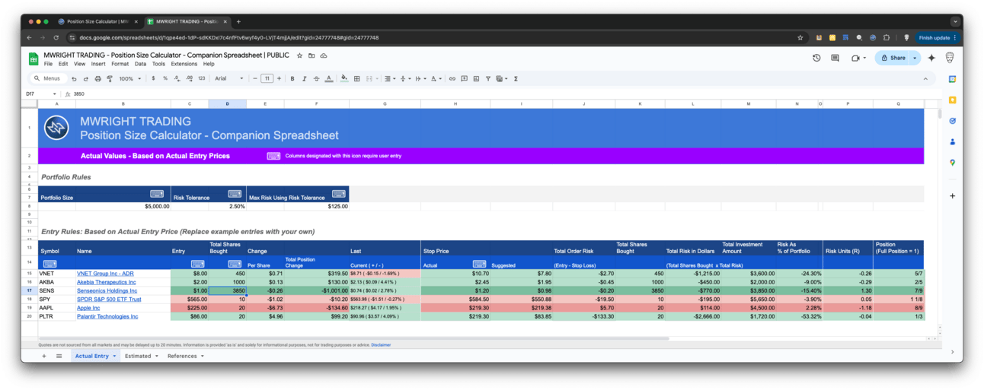Open Google Tasks in side panel
The image size is (984, 390).
pos(952,121)
